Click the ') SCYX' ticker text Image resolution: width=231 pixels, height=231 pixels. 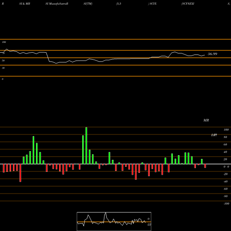coord(152,4)
